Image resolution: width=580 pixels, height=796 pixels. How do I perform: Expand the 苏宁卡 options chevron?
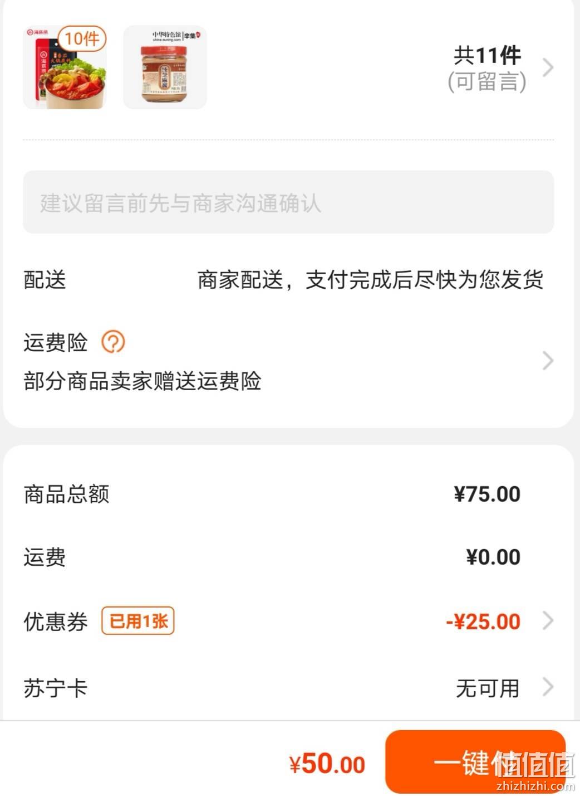[x=548, y=687]
